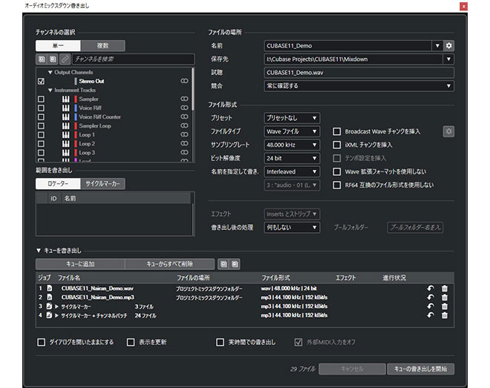This screenshot has height=388, width=490.
Task: Expand job 3 cycle marker files
Action: pos(56,306)
